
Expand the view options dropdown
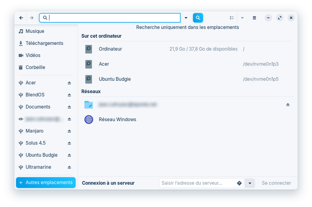(x=242, y=18)
